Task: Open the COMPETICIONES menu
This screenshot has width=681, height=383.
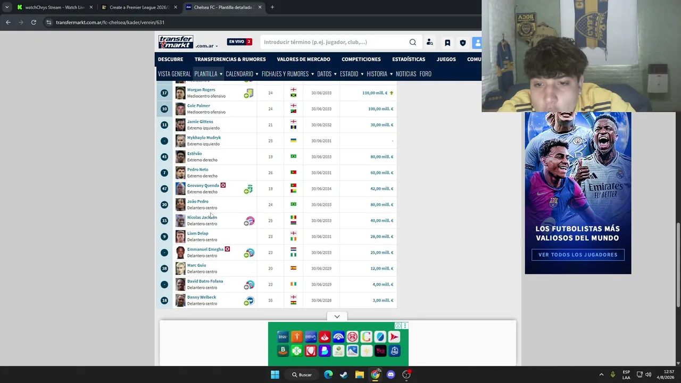Action: pos(361,59)
